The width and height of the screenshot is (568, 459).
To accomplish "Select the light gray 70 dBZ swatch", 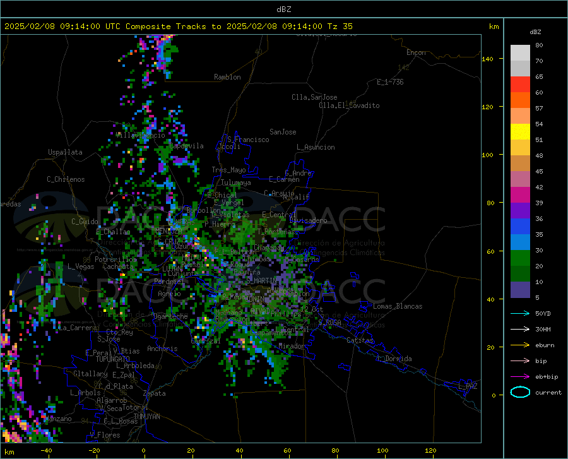I will [520, 53].
